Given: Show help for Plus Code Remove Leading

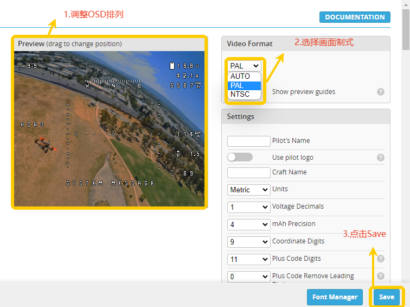Looking at the screenshot, I should pos(381,276).
